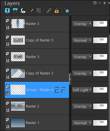
Task: Click the Move Layer Up icon
Action: [x=7, y=11]
